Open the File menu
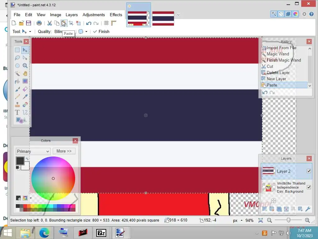 point(17,15)
